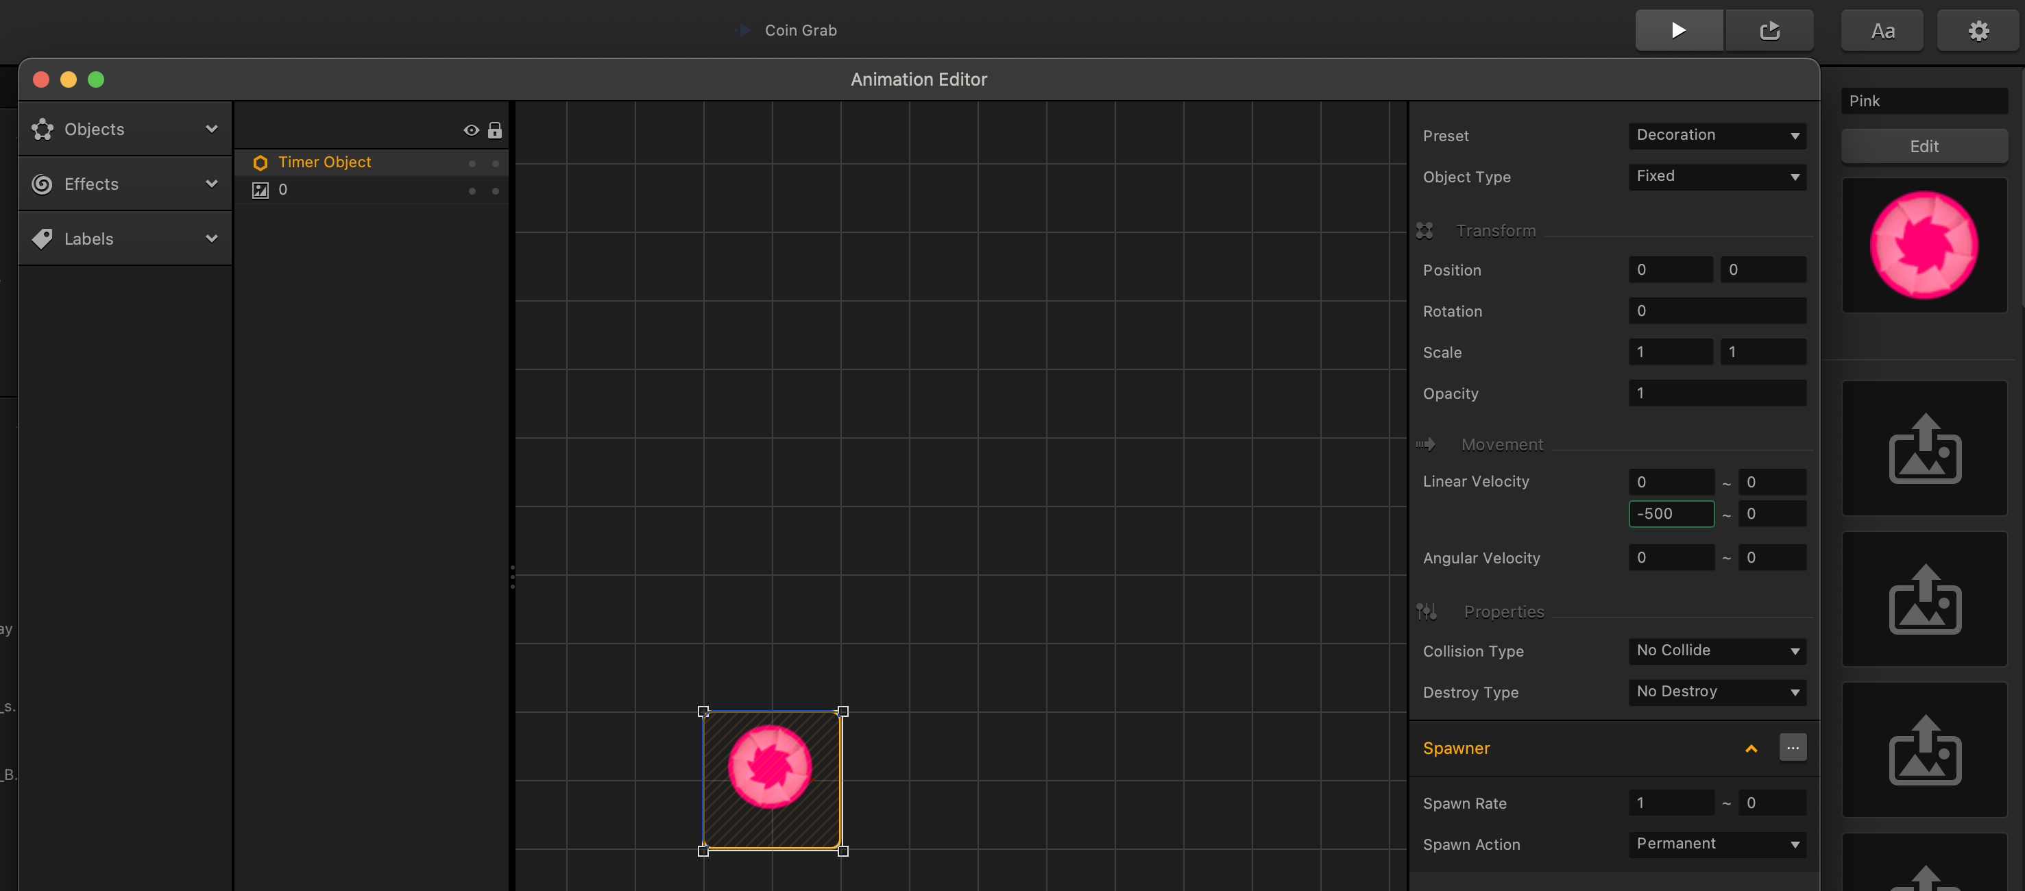2025x891 pixels.
Task: Toggle lock dot for layer 0
Action: point(495,191)
